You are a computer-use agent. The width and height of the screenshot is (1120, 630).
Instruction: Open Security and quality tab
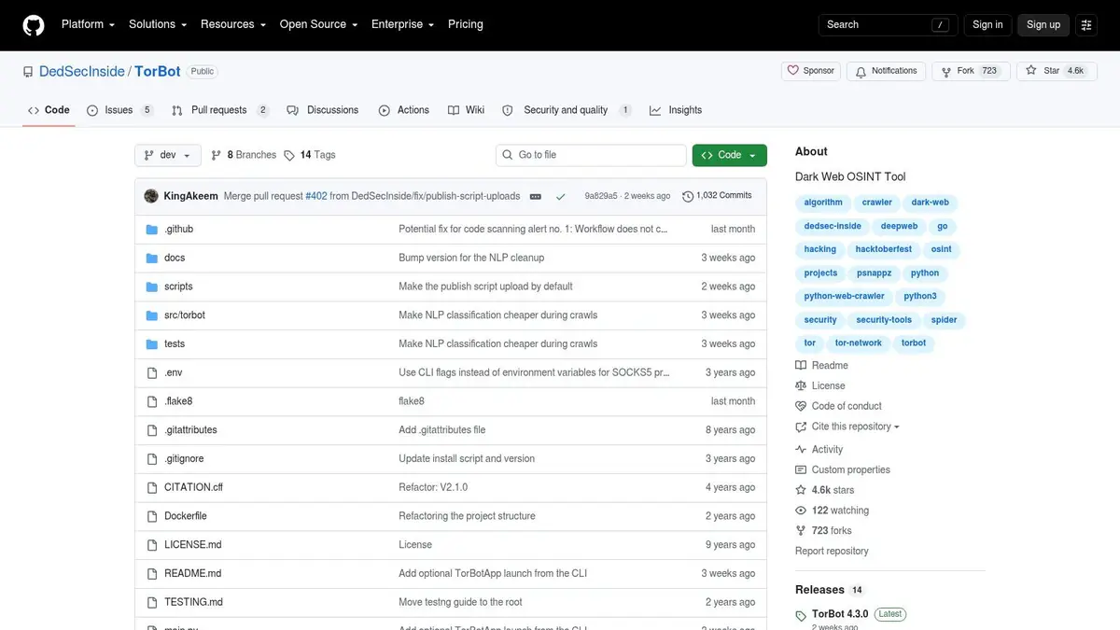pyautogui.click(x=567, y=110)
